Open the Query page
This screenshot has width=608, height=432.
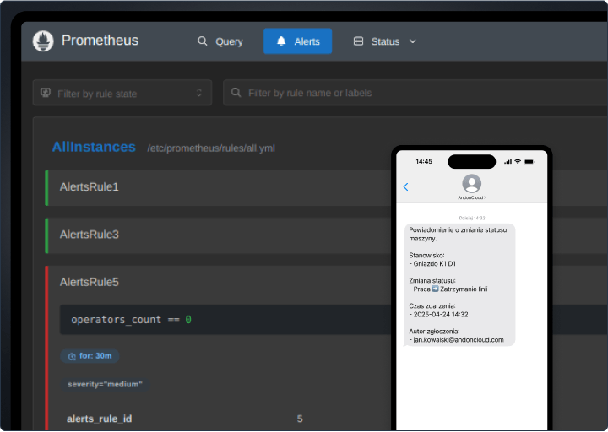[x=220, y=41]
